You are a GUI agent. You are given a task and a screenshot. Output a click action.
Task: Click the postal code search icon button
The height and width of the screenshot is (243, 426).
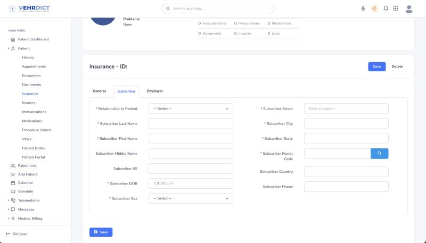[379, 153]
